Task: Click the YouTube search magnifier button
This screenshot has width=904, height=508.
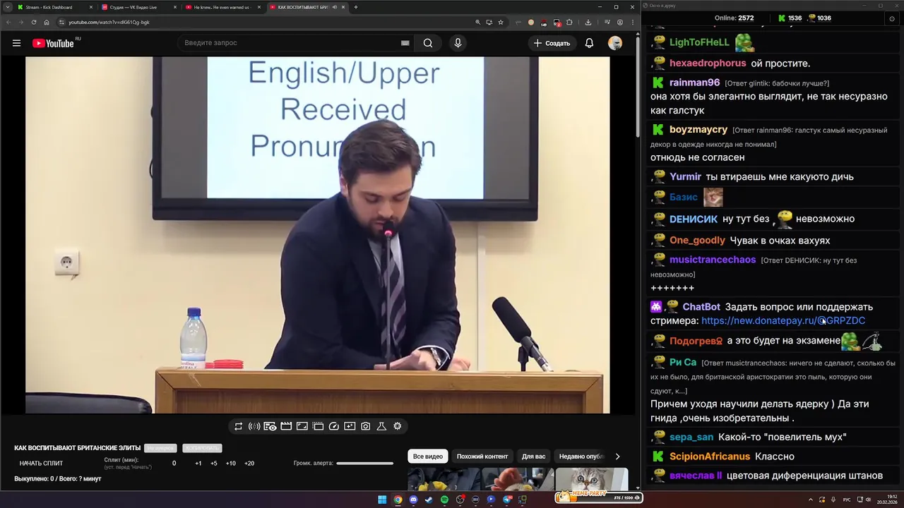Action: click(428, 43)
